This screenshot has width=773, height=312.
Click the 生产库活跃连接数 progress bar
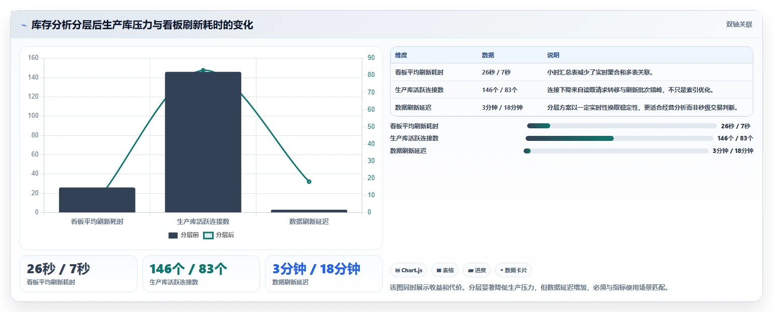point(619,138)
